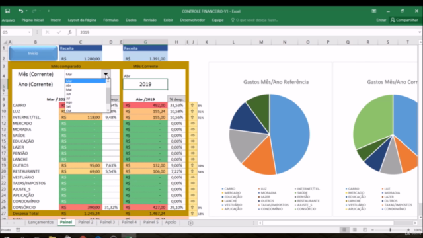Add a new sheet with the plus icon

coord(190,223)
